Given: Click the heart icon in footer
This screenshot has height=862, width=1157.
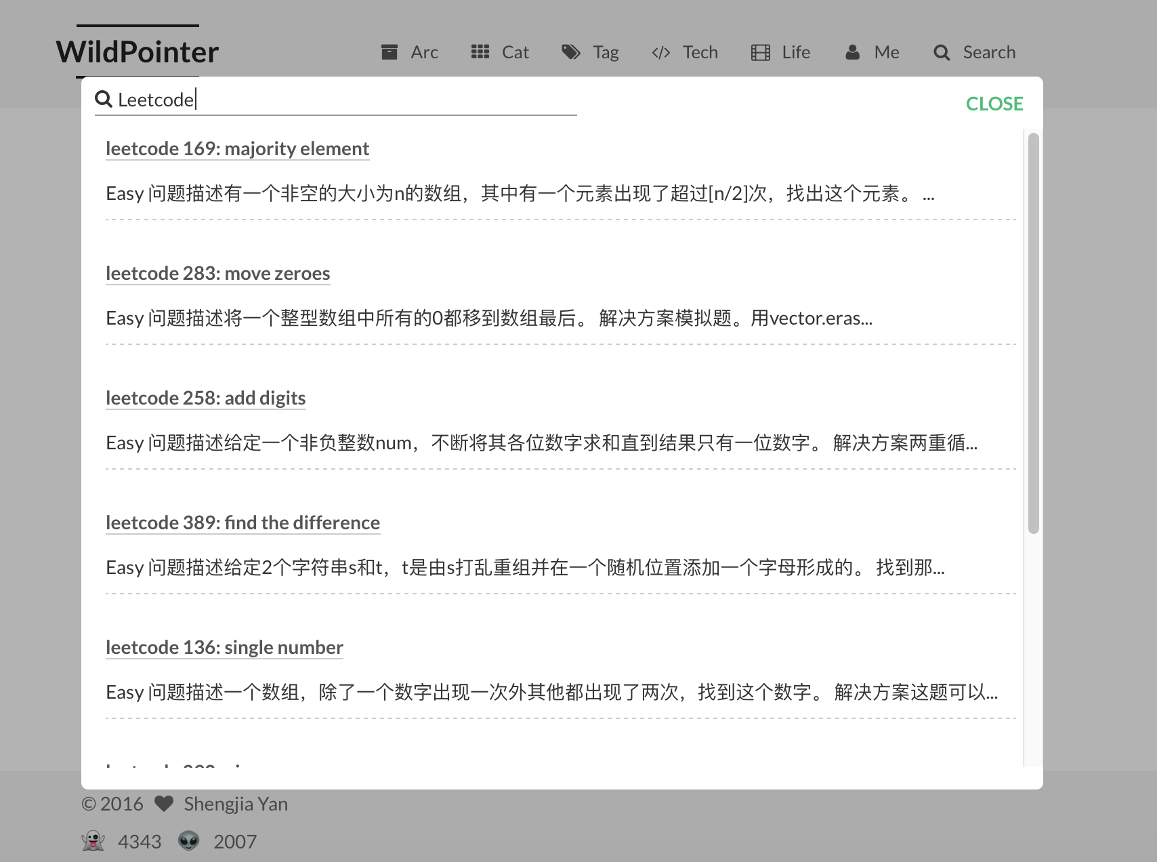Looking at the screenshot, I should (164, 804).
